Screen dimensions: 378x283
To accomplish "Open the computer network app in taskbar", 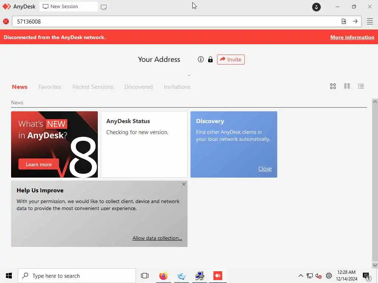I will point(200,276).
